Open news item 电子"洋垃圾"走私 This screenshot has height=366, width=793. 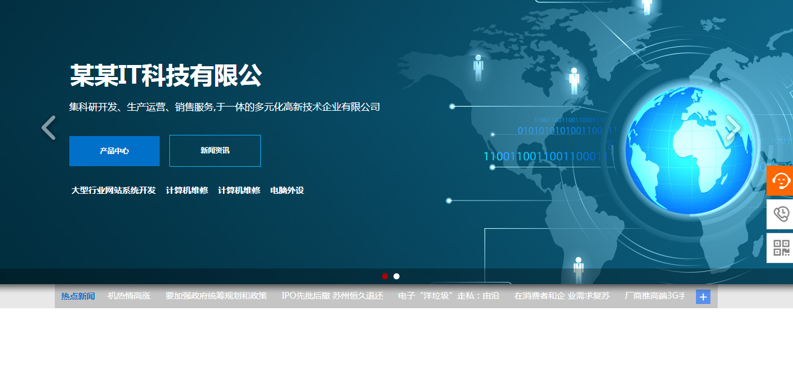(x=448, y=296)
